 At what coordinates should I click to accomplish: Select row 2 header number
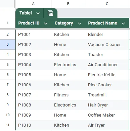pyautogui.click(x=7, y=34)
